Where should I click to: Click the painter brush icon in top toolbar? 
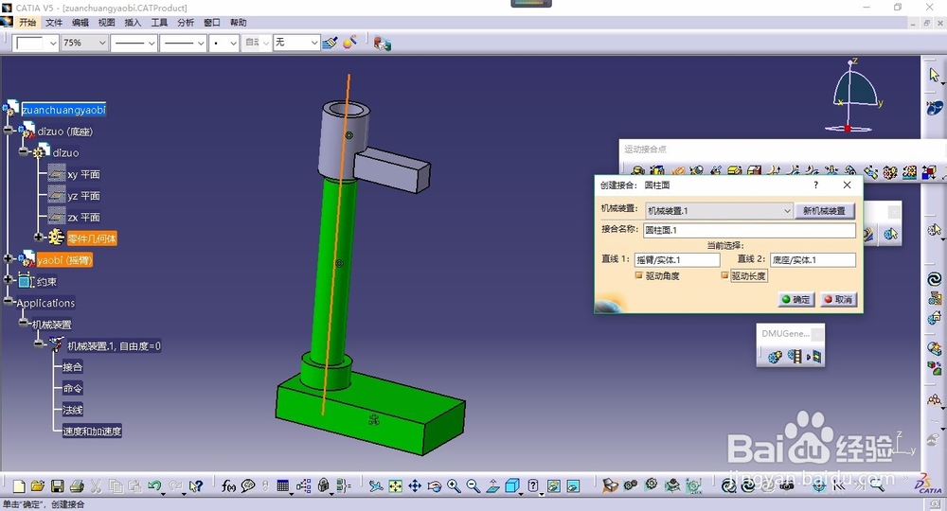[330, 43]
